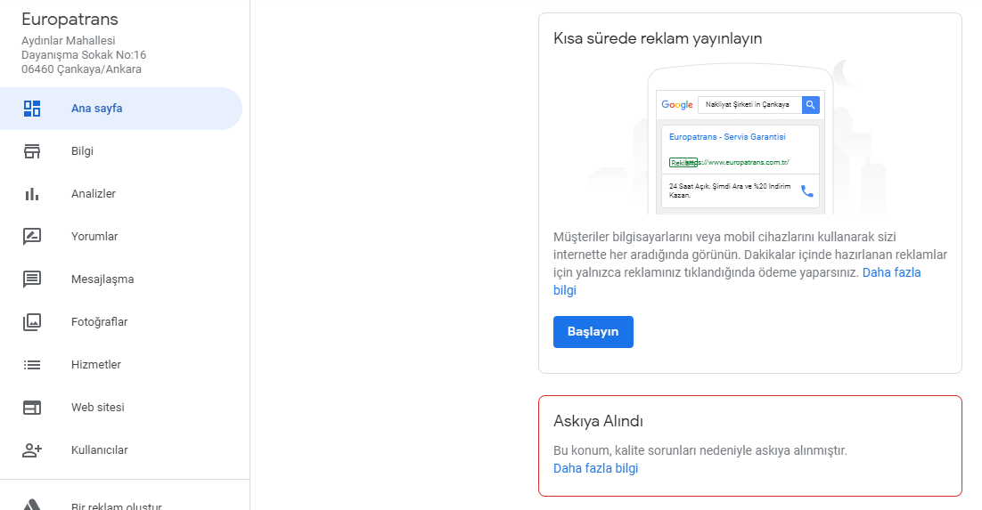This screenshot has width=982, height=510.
Task: Click the blue Başlayın button
Action: 593,332
